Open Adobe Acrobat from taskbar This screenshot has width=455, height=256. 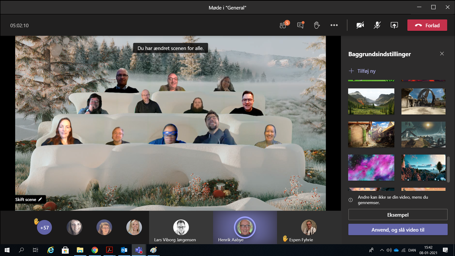[109, 250]
